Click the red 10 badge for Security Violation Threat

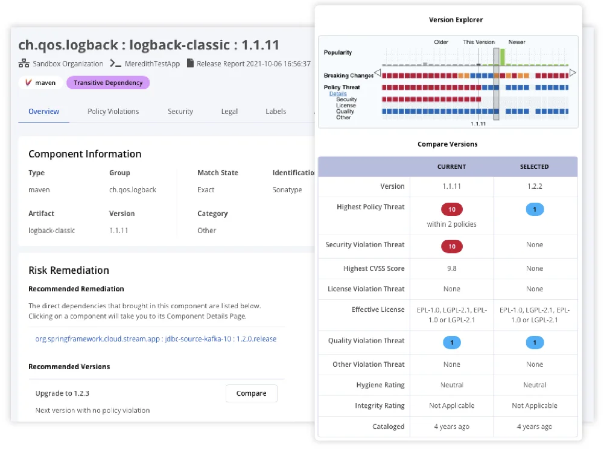pos(452,247)
